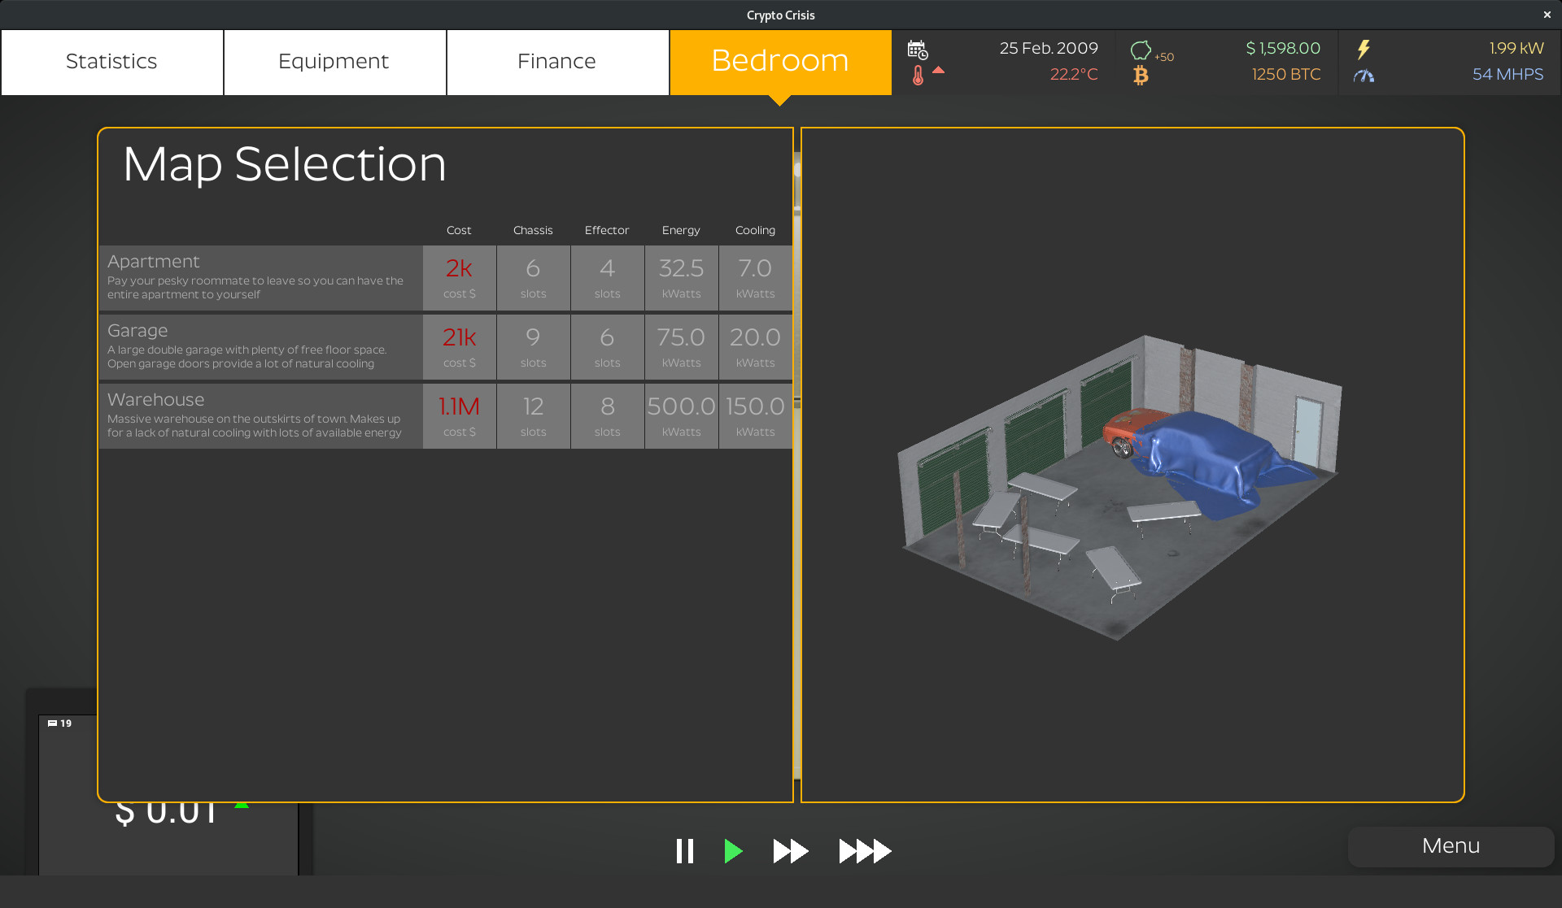Viewport: 1562px width, 908px height.
Task: Select the fastest triple-arrow speed
Action: pos(864,851)
